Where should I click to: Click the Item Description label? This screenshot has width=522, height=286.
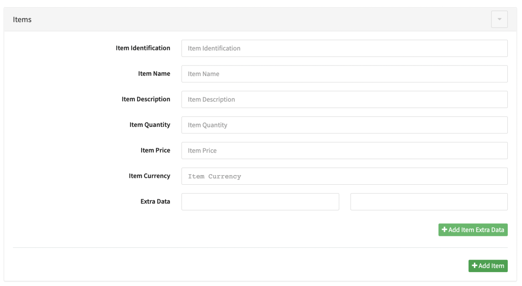click(x=146, y=99)
